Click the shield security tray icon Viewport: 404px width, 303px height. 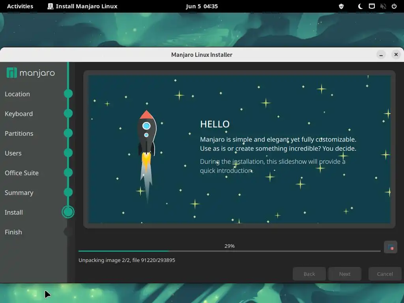[341, 6]
